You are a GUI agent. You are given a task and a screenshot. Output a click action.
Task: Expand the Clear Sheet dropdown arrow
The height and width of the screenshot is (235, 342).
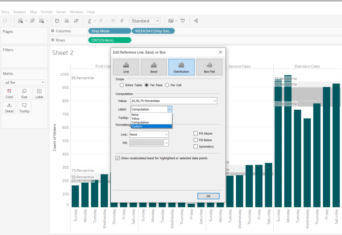(x=47, y=21)
